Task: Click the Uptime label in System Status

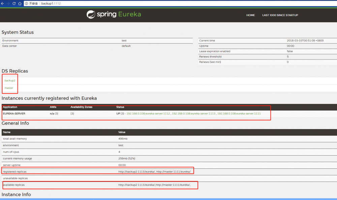Action: pos(204,46)
